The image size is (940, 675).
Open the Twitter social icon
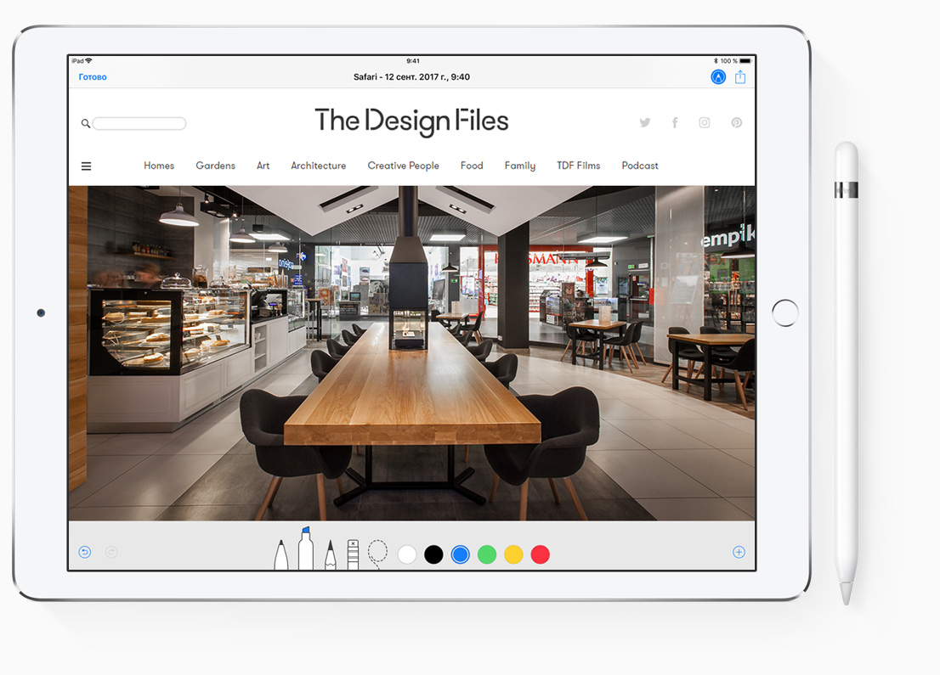click(645, 123)
